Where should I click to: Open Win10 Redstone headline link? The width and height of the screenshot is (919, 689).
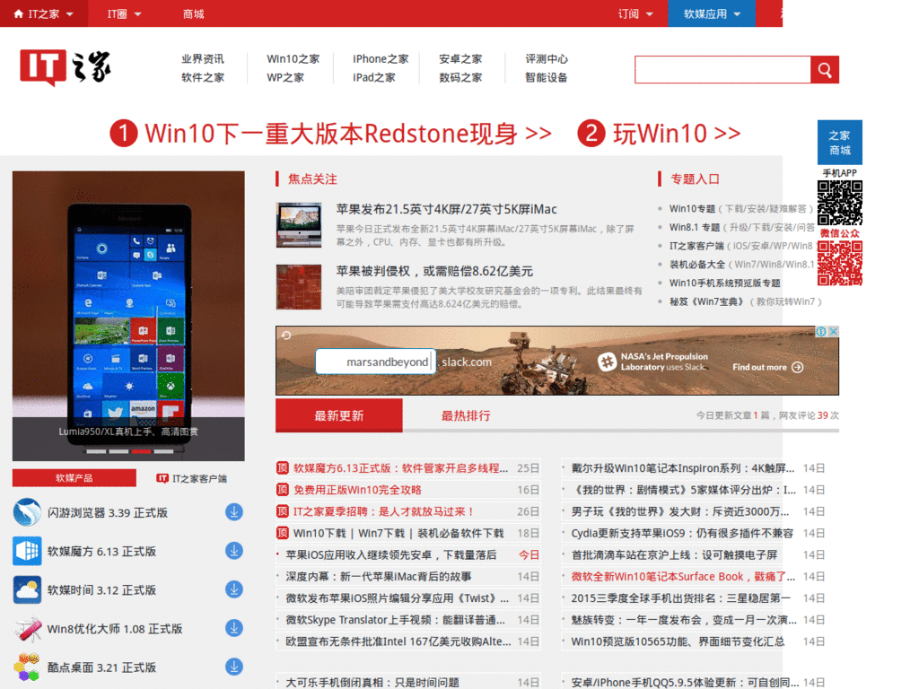tap(331, 134)
